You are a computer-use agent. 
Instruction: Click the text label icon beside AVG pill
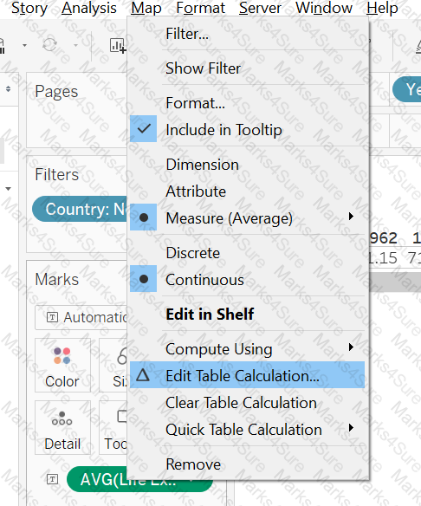[x=52, y=479]
